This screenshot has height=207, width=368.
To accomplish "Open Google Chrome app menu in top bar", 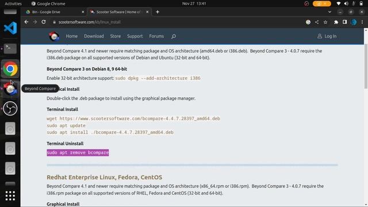I will (x=48, y=3).
